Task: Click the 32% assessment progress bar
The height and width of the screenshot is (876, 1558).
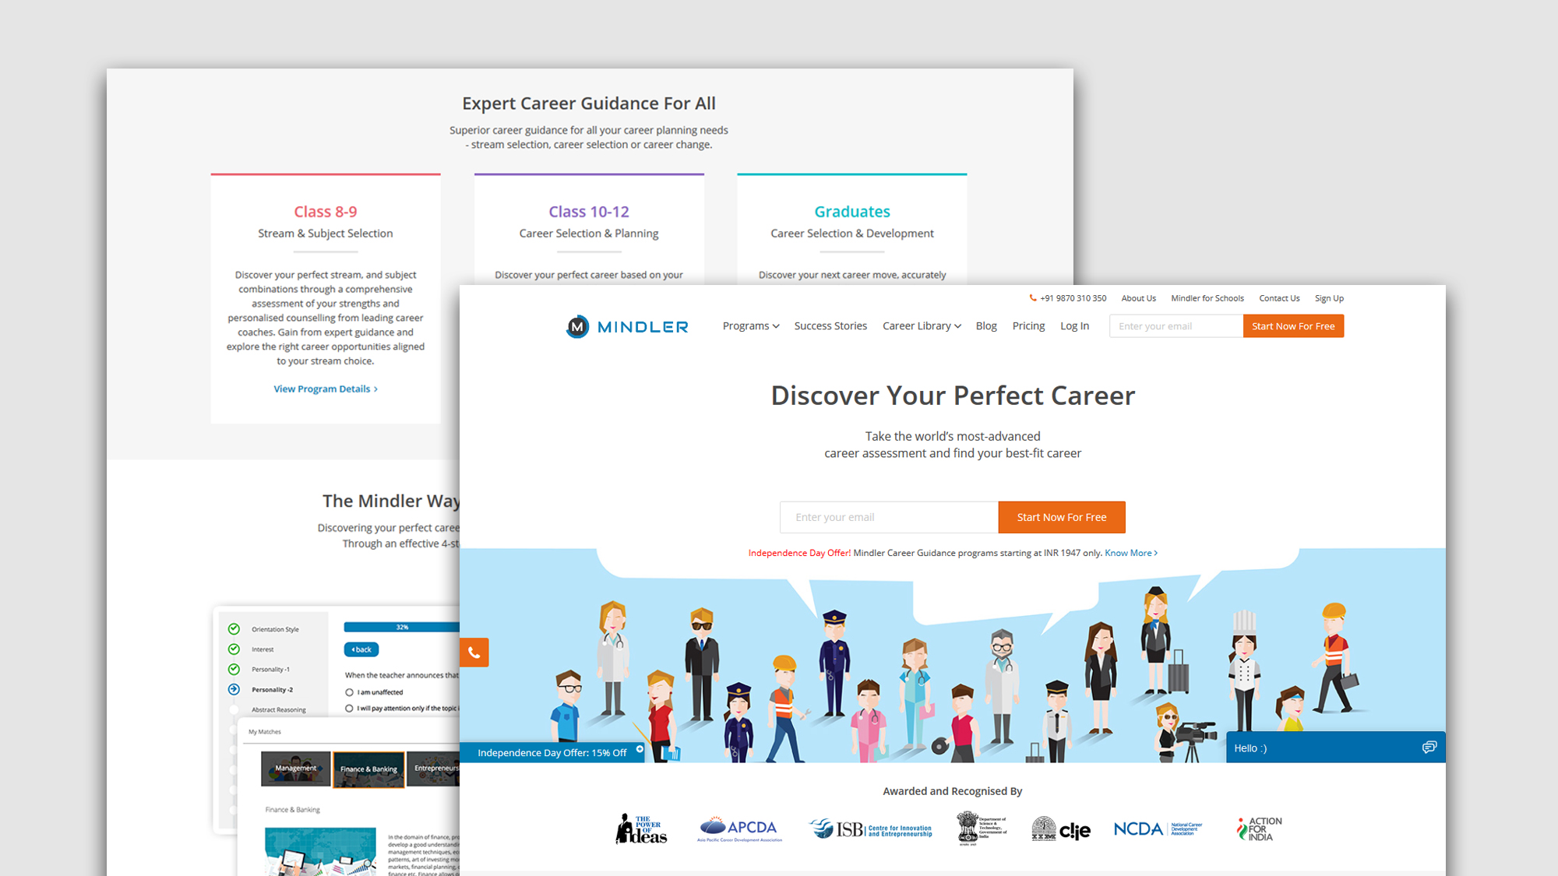Action: (x=402, y=627)
